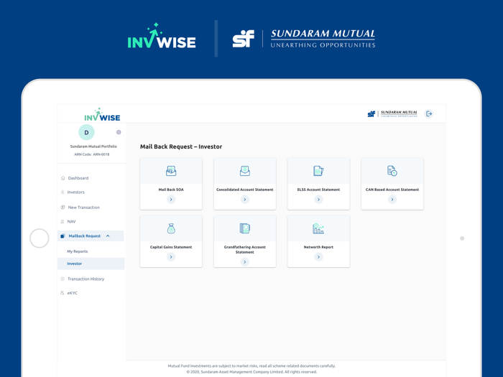Click the Mail Back SOA envelope icon
Image resolution: width=503 pixels, height=377 pixels.
[x=171, y=171]
